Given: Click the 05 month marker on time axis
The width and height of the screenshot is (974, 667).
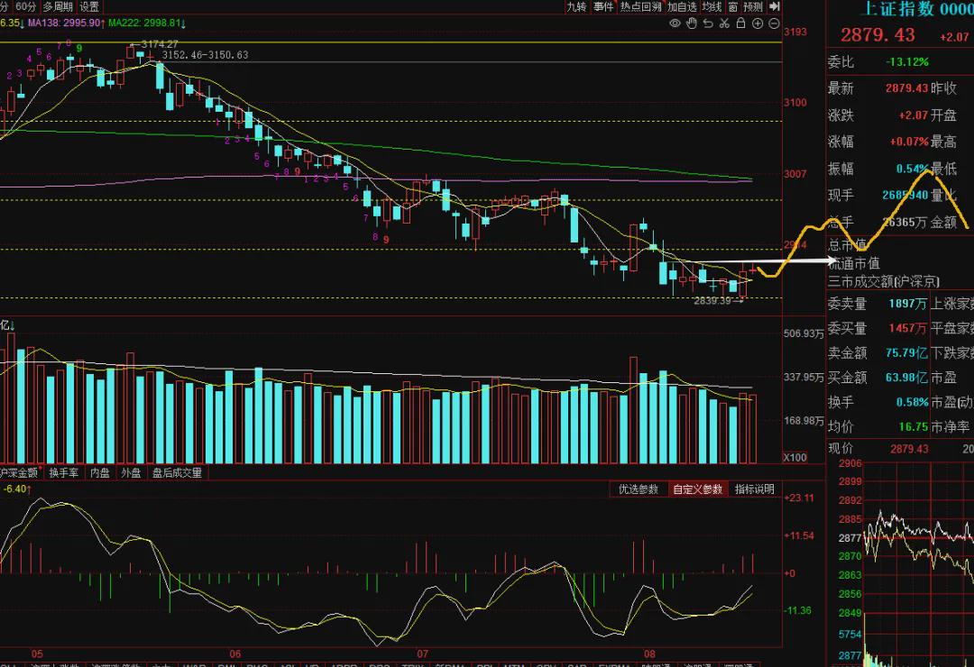Looking at the screenshot, I should point(37,653).
